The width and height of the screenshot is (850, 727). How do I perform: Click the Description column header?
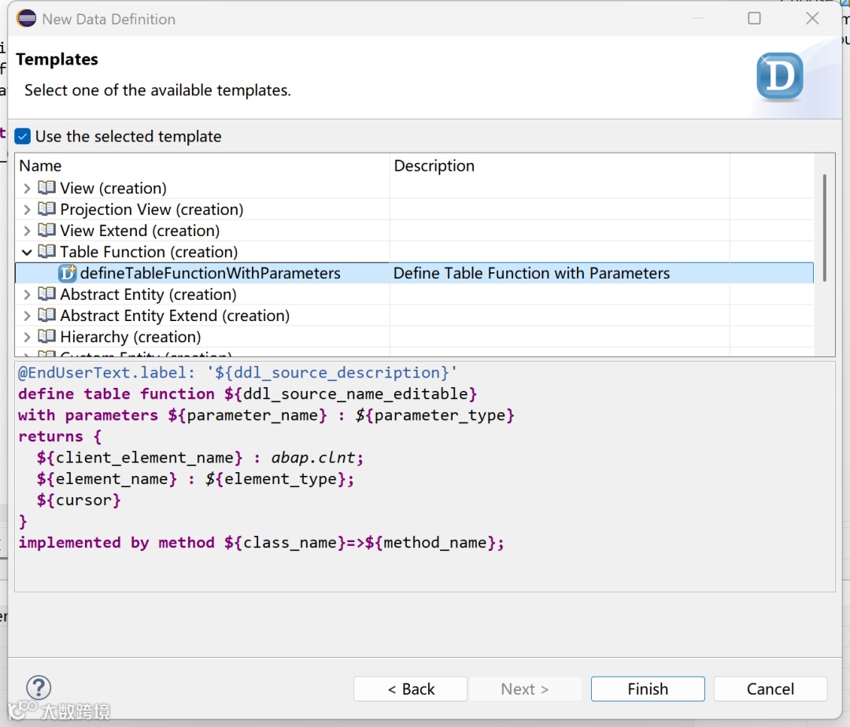tap(434, 166)
